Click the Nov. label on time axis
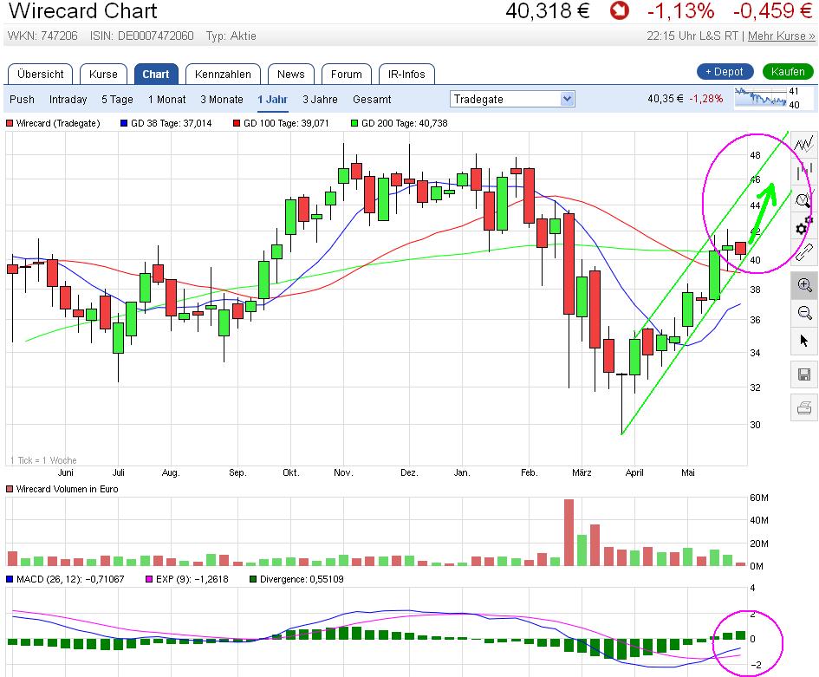The image size is (819, 677). click(x=343, y=472)
